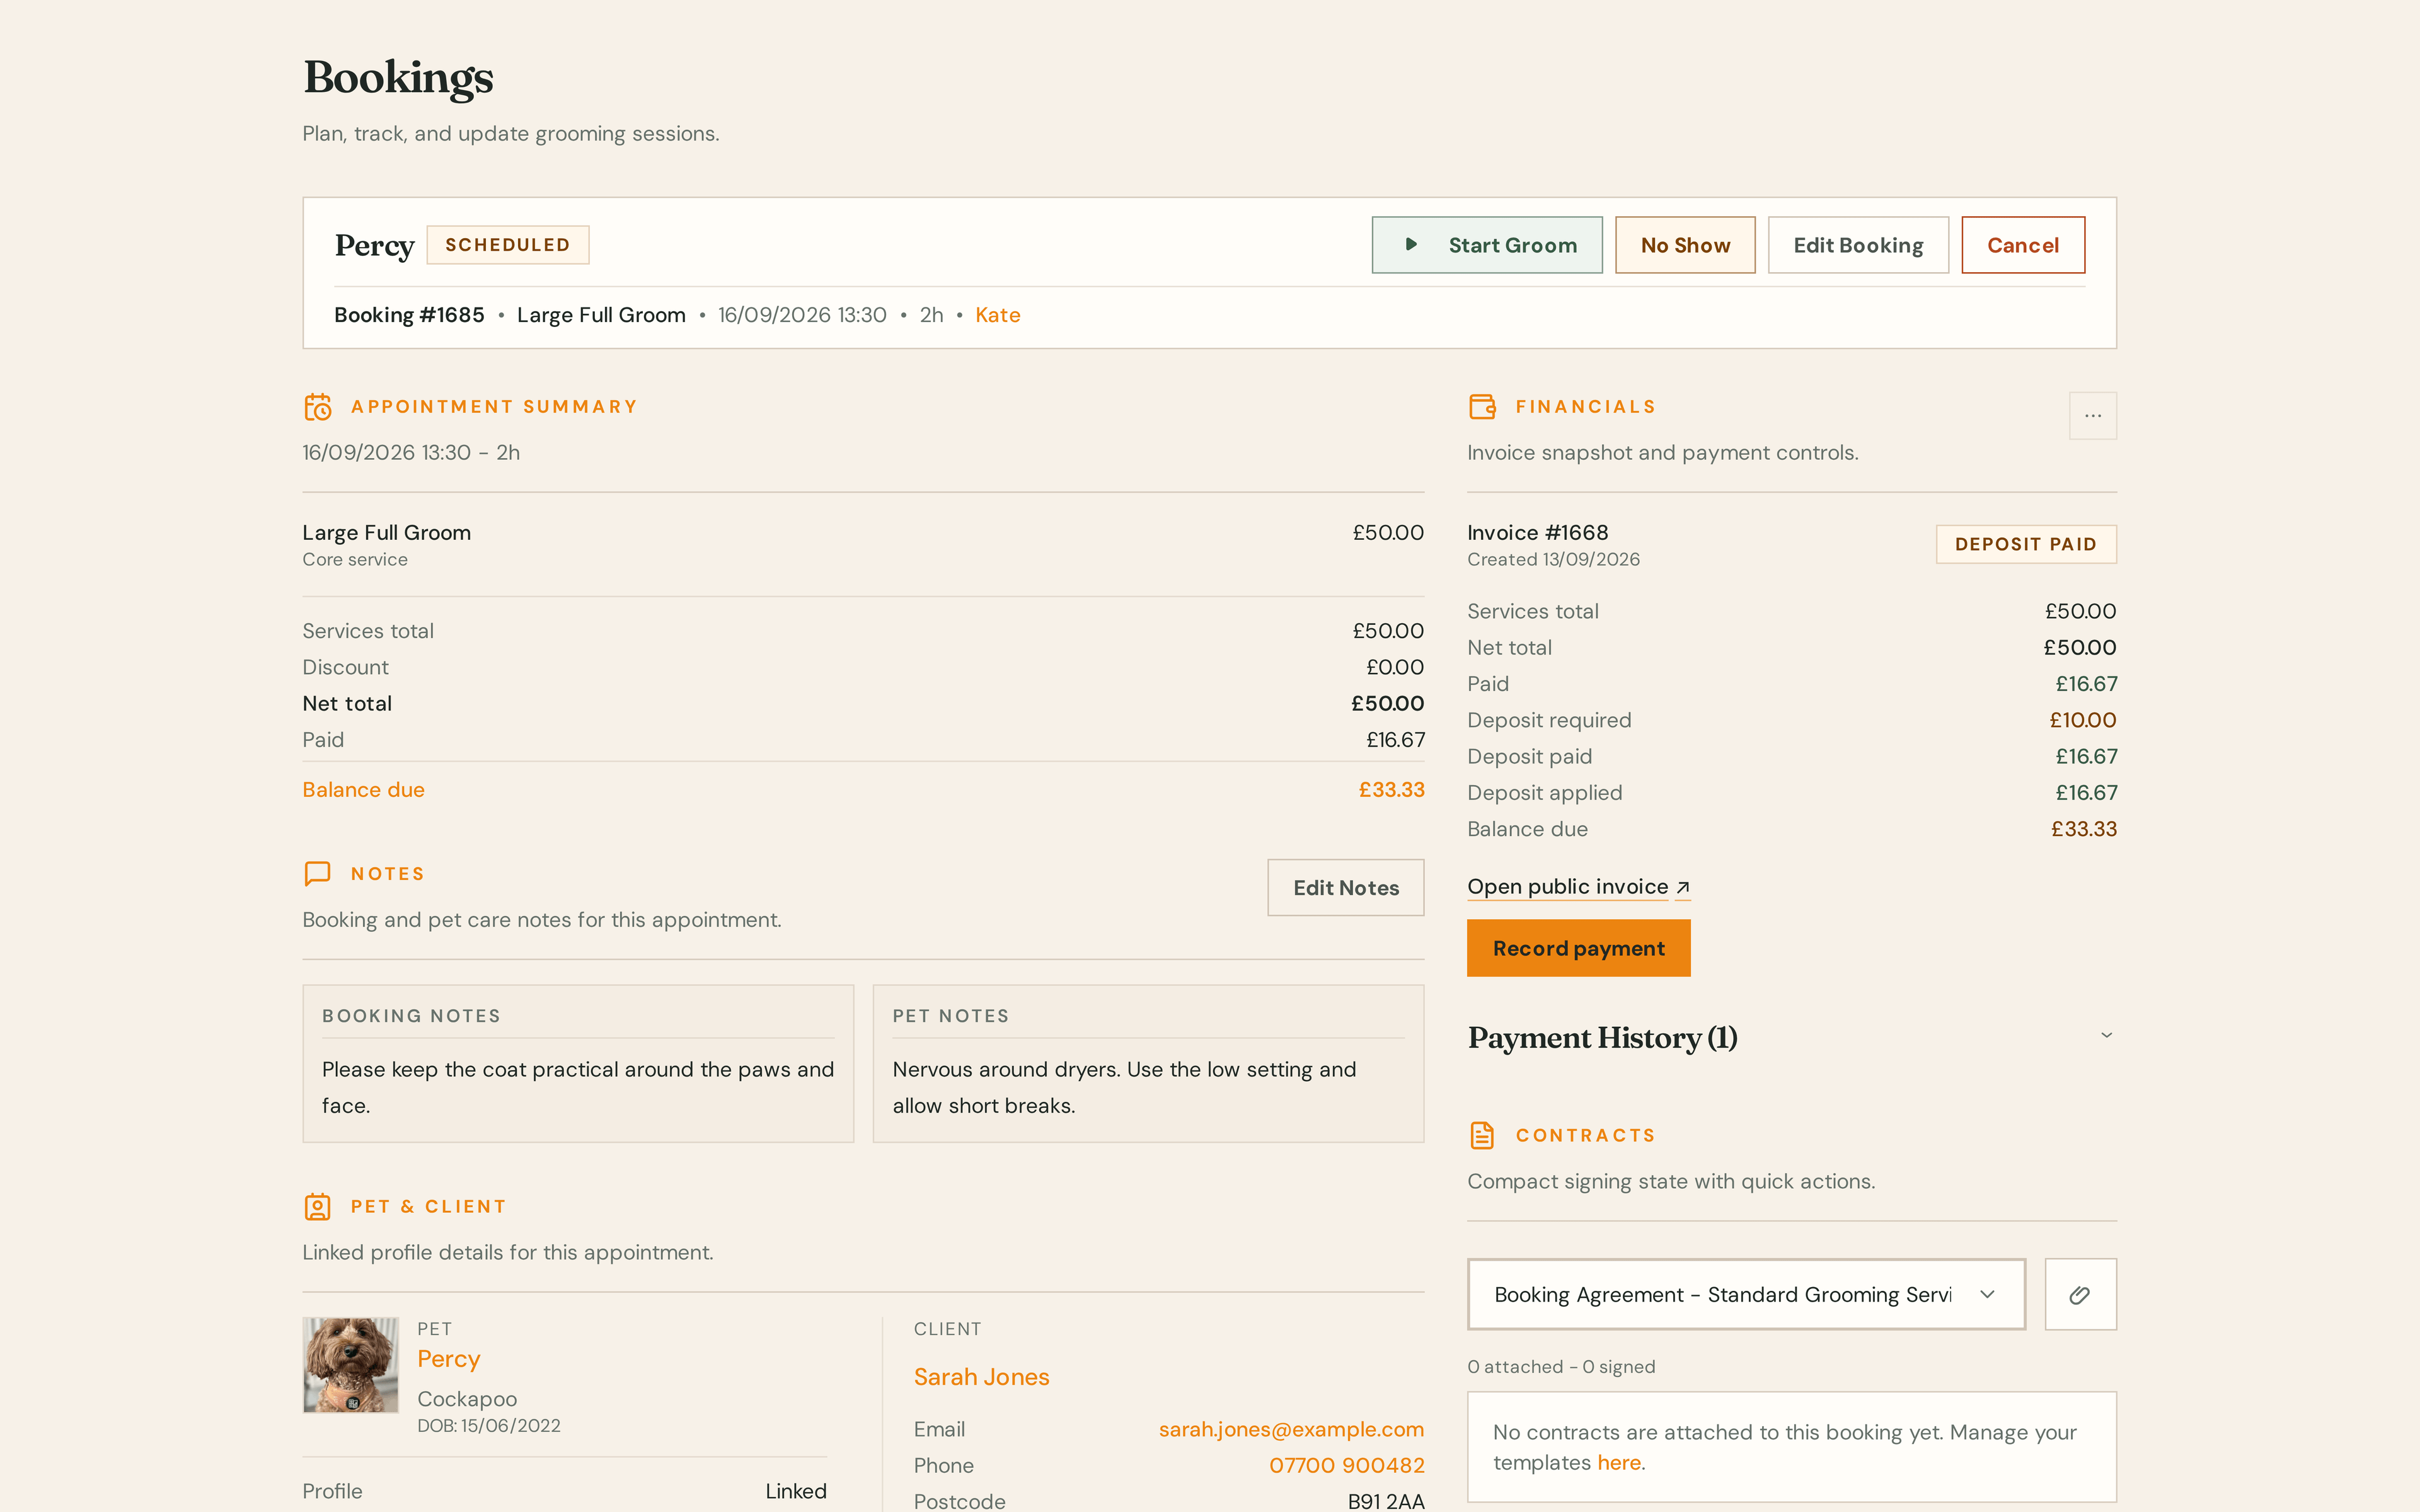Click the SCHEDULED status badge

click(x=508, y=245)
